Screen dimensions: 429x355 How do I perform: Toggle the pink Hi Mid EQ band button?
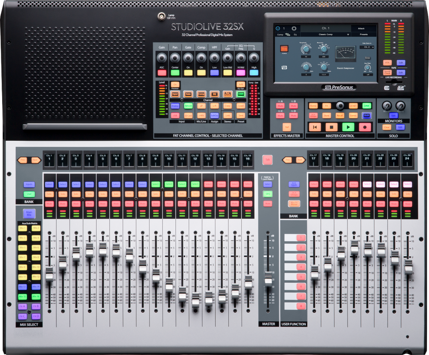(241, 73)
